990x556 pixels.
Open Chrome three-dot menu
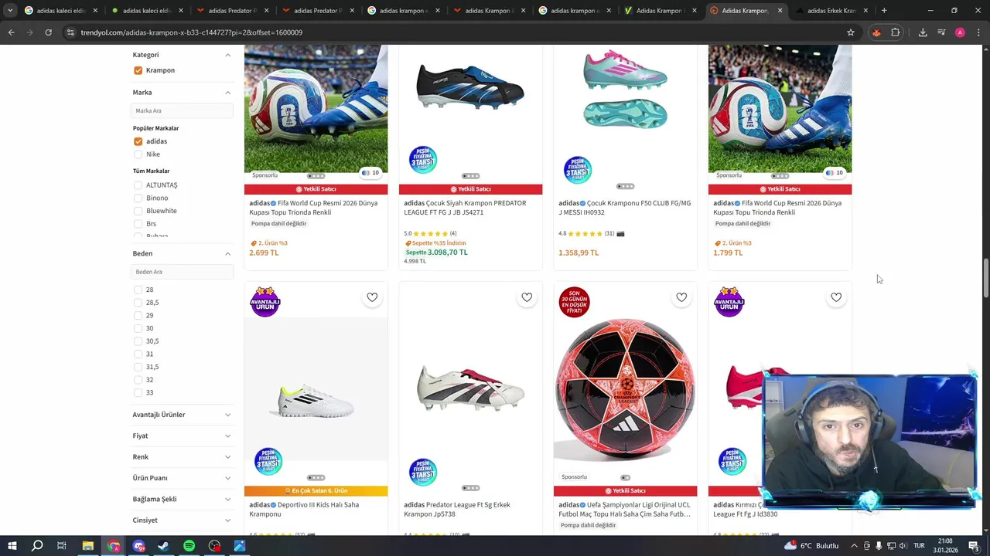point(978,32)
